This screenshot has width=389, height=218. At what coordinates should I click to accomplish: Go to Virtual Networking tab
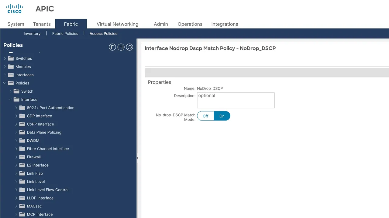(x=117, y=24)
